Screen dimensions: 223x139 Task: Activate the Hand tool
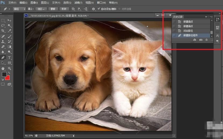tap(3, 68)
